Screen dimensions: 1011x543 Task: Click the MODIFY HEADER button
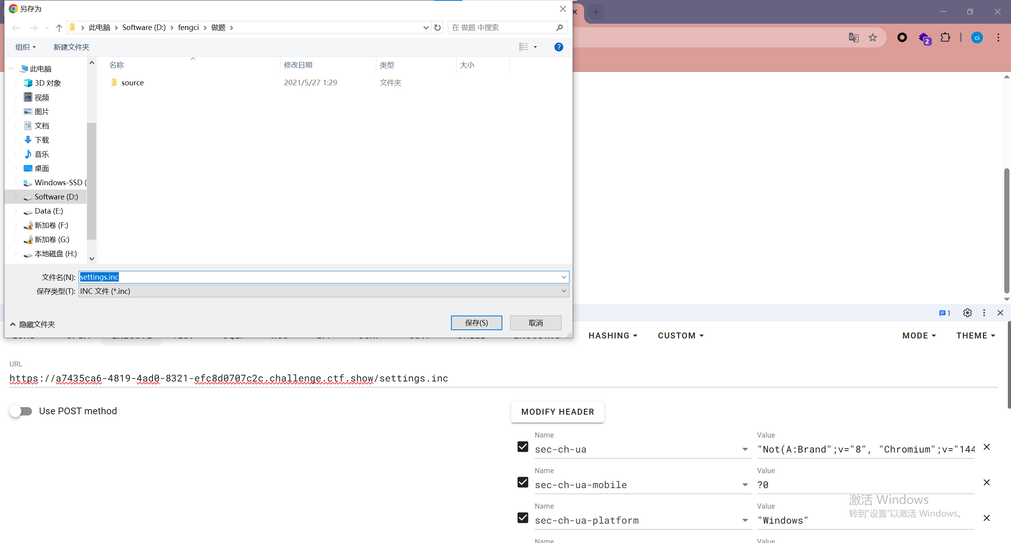coord(557,412)
